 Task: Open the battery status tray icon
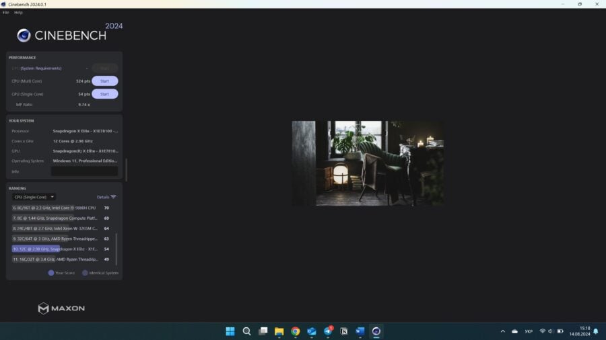click(x=560, y=331)
